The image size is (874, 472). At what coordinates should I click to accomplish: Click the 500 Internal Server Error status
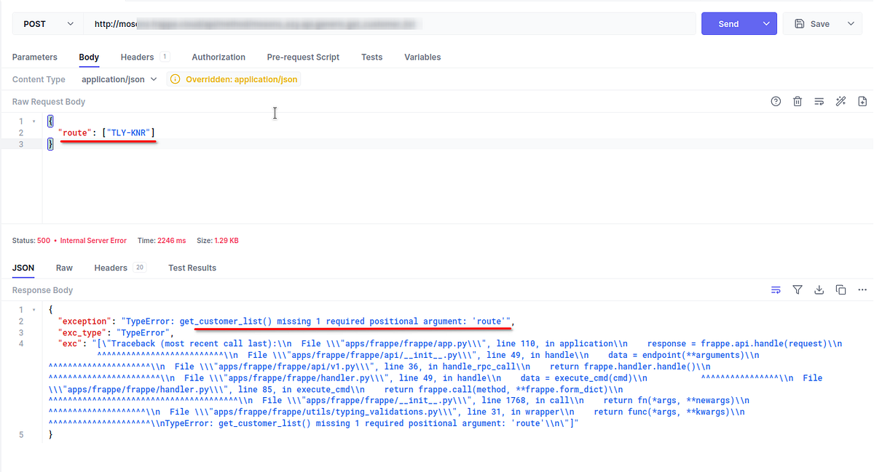(x=69, y=240)
